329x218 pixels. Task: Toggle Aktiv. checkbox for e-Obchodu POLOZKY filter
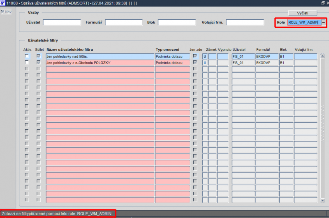pos(27,62)
